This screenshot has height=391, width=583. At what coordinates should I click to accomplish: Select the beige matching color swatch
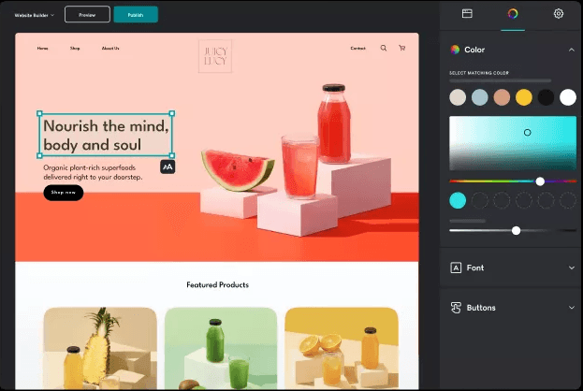point(458,97)
